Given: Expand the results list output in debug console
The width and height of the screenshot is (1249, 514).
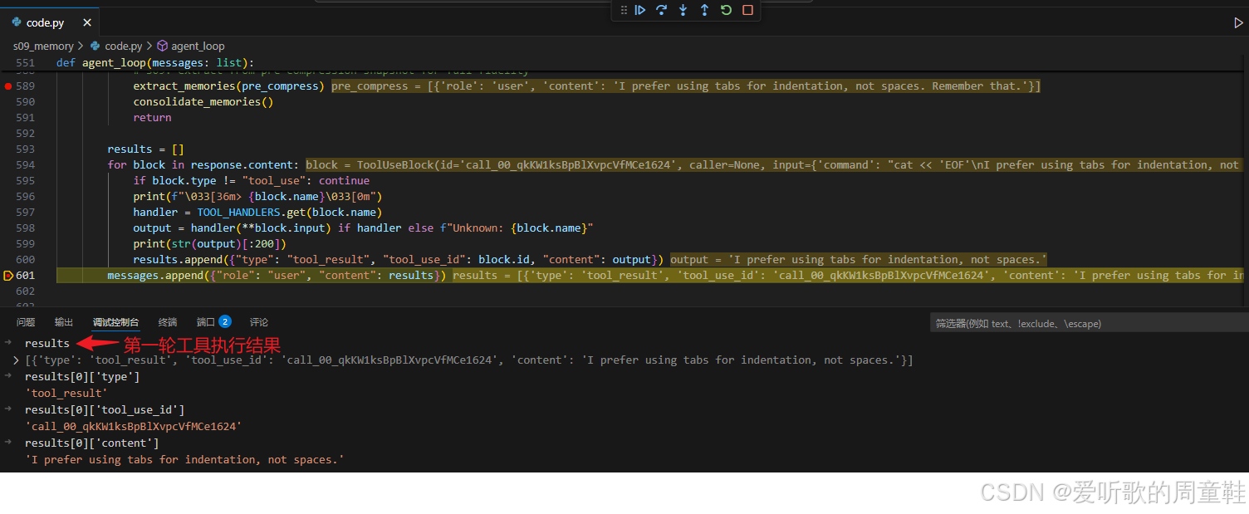Looking at the screenshot, I should [16, 360].
